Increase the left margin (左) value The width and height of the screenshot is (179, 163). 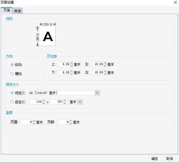(x=105, y=63)
